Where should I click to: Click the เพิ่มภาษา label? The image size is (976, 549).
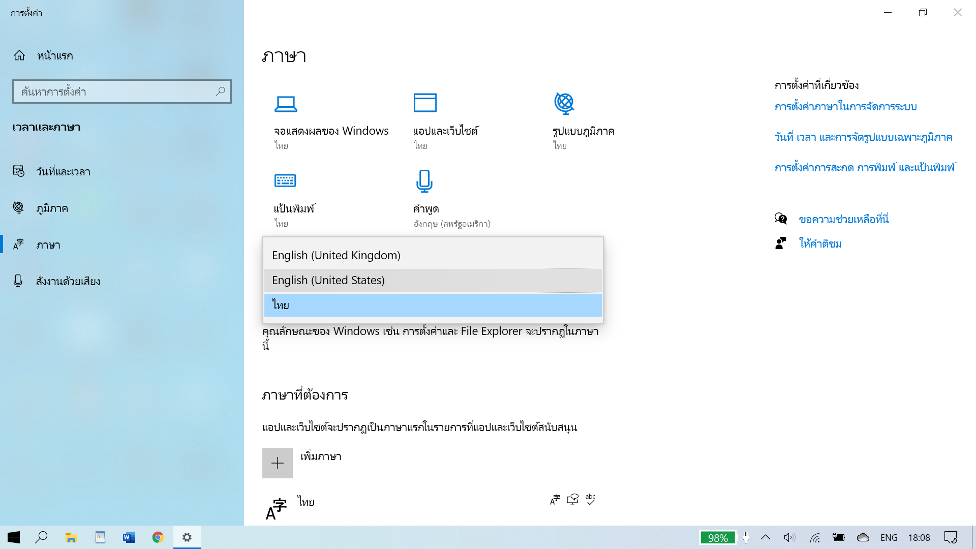tap(321, 456)
